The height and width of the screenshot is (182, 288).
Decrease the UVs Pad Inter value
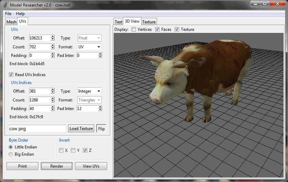[100, 57]
